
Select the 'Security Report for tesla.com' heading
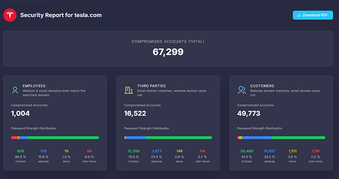coord(61,15)
